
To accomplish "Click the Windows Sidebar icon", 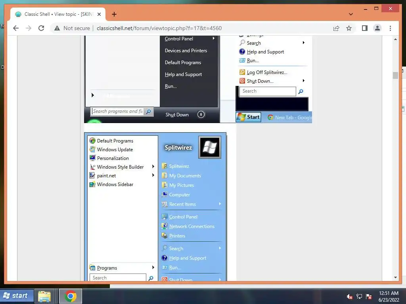I will point(92,184).
